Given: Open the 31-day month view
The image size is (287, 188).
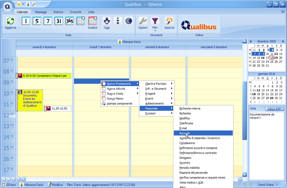Looking at the screenshot, I should click(x=59, y=21).
